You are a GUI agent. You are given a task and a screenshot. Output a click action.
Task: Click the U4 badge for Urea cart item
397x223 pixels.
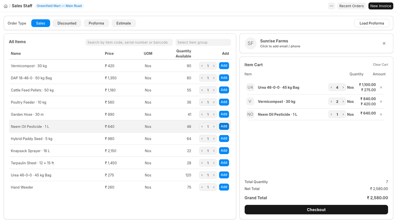(x=250, y=87)
